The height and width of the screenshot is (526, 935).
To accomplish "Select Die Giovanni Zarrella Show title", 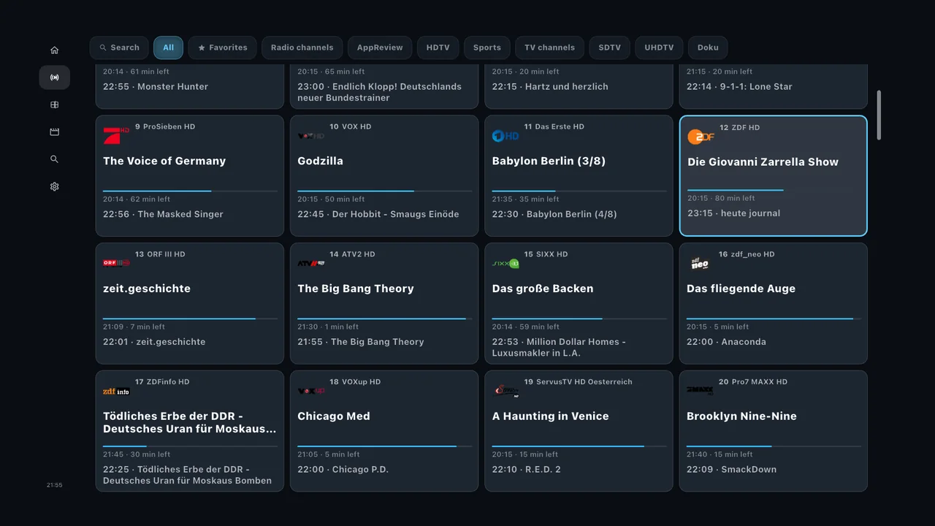I will tap(763, 161).
